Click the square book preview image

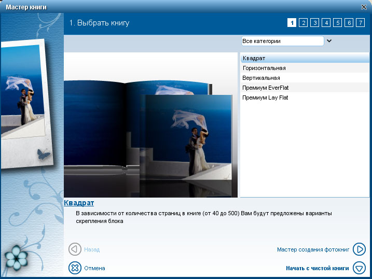[x=150, y=125]
